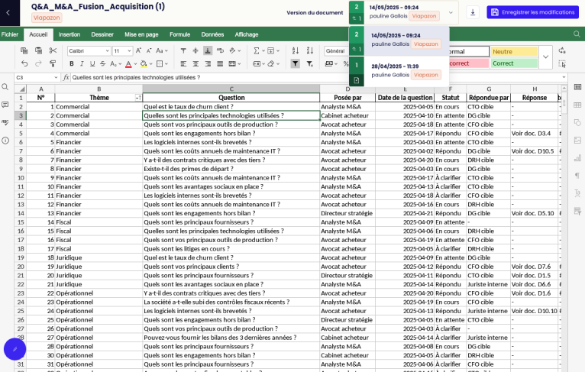Select column header C
The width and height of the screenshot is (585, 372).
point(231,89)
